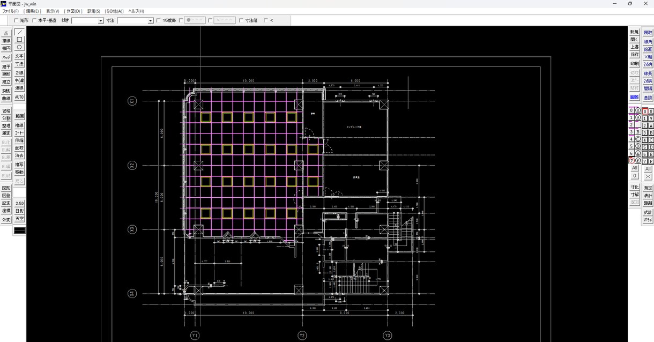
Task: Open the 建断 architectural section tool
Action: click(6, 74)
